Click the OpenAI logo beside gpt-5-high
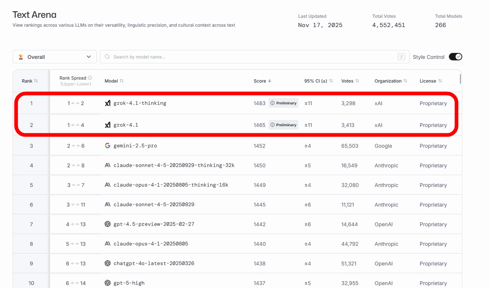Image resolution: width=490 pixels, height=288 pixels. [108, 283]
